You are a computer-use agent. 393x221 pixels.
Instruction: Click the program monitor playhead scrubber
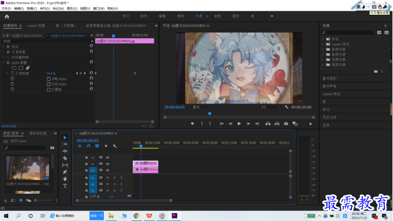(210, 114)
